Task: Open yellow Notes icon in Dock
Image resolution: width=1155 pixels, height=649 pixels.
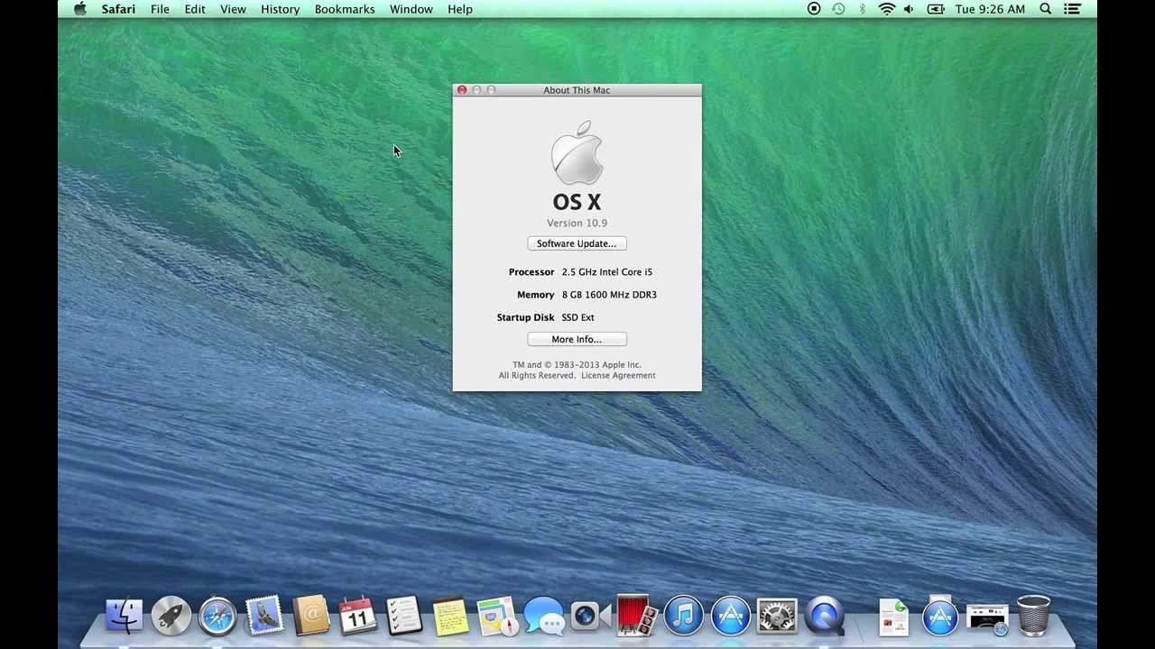Action: (450, 617)
